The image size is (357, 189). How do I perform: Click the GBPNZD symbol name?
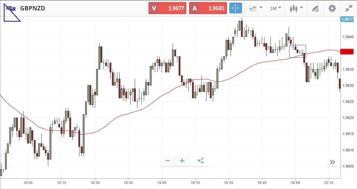click(33, 8)
